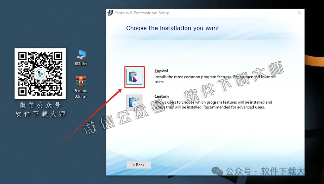Select the Proteus 8.9.rar archive icon
Viewport: 324px width, 184px height.
coord(81,81)
